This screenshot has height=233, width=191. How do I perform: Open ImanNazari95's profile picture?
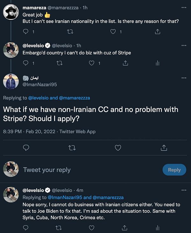tap(11, 81)
